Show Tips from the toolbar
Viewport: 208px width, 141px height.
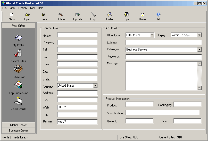[x=127, y=14]
